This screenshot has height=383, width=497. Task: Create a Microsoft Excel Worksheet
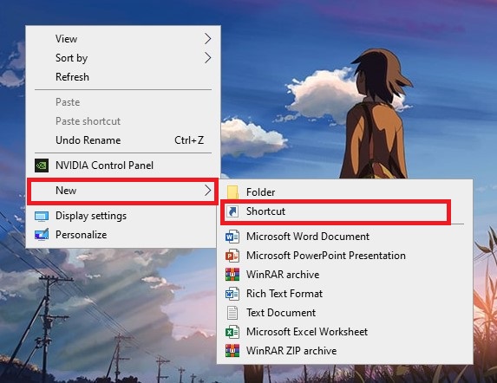coord(345,331)
